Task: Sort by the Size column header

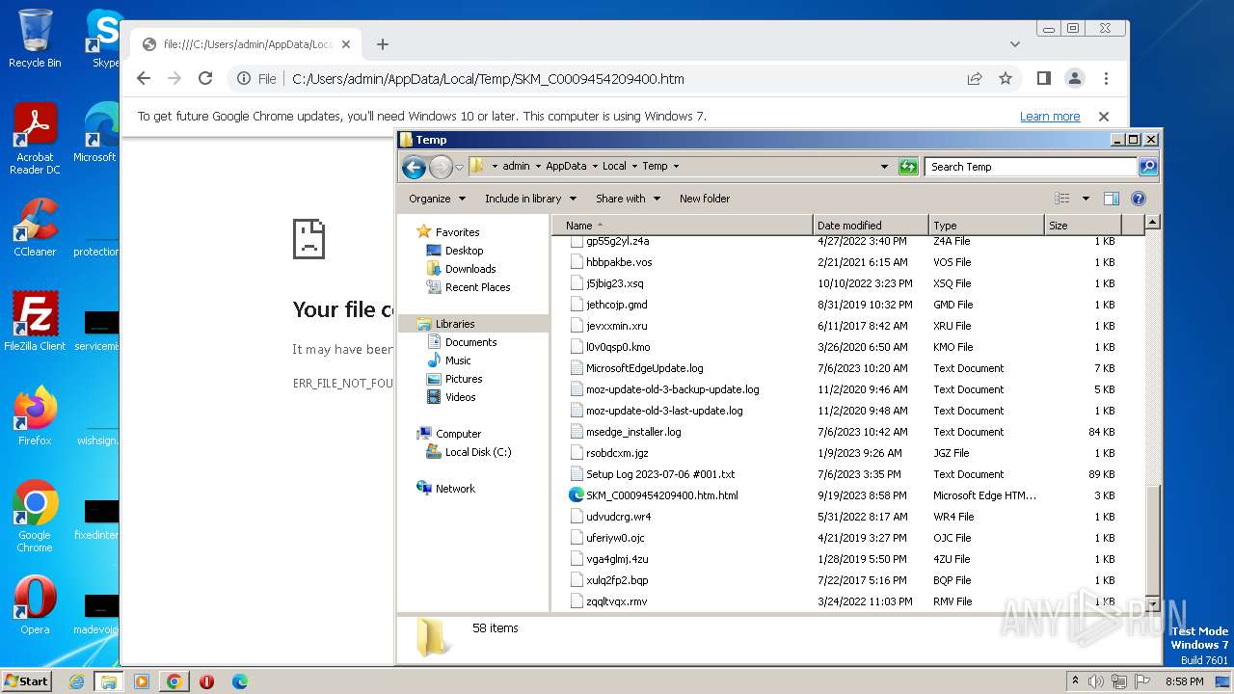Action: tap(1083, 226)
